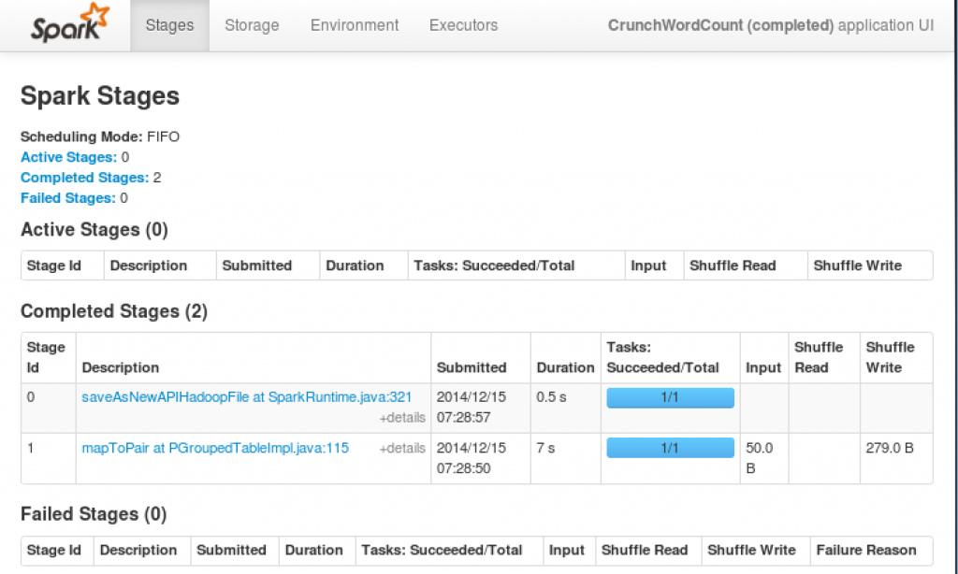Open mapToPair at PGroupedTableImpl.java:115 stage
958x574 pixels.
tap(215, 448)
